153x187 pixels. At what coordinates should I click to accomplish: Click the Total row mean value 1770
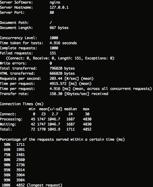(x=41, y=129)
